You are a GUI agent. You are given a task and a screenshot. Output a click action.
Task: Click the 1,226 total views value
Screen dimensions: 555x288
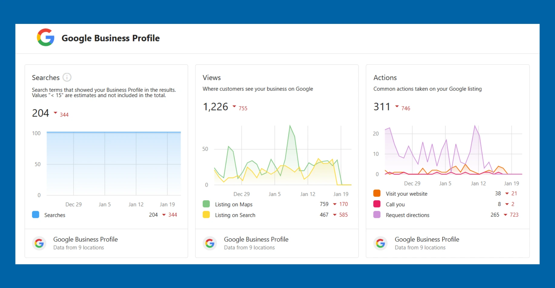[x=216, y=107]
